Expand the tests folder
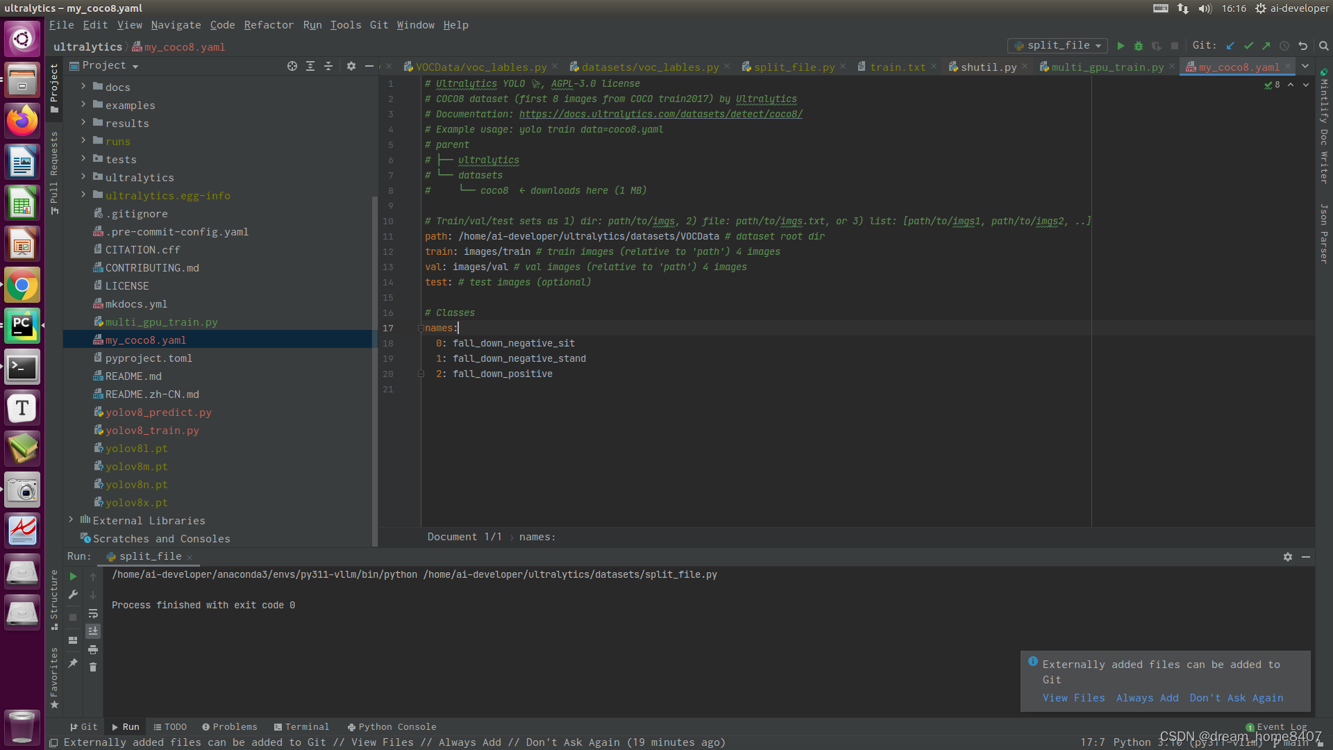1333x750 pixels. (83, 158)
